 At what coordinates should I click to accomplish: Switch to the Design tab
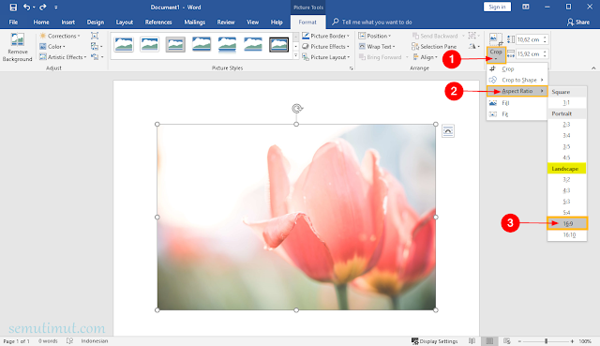pyautogui.click(x=96, y=23)
